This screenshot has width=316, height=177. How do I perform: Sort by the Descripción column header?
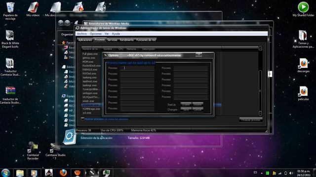pyautogui.click(x=149, y=49)
